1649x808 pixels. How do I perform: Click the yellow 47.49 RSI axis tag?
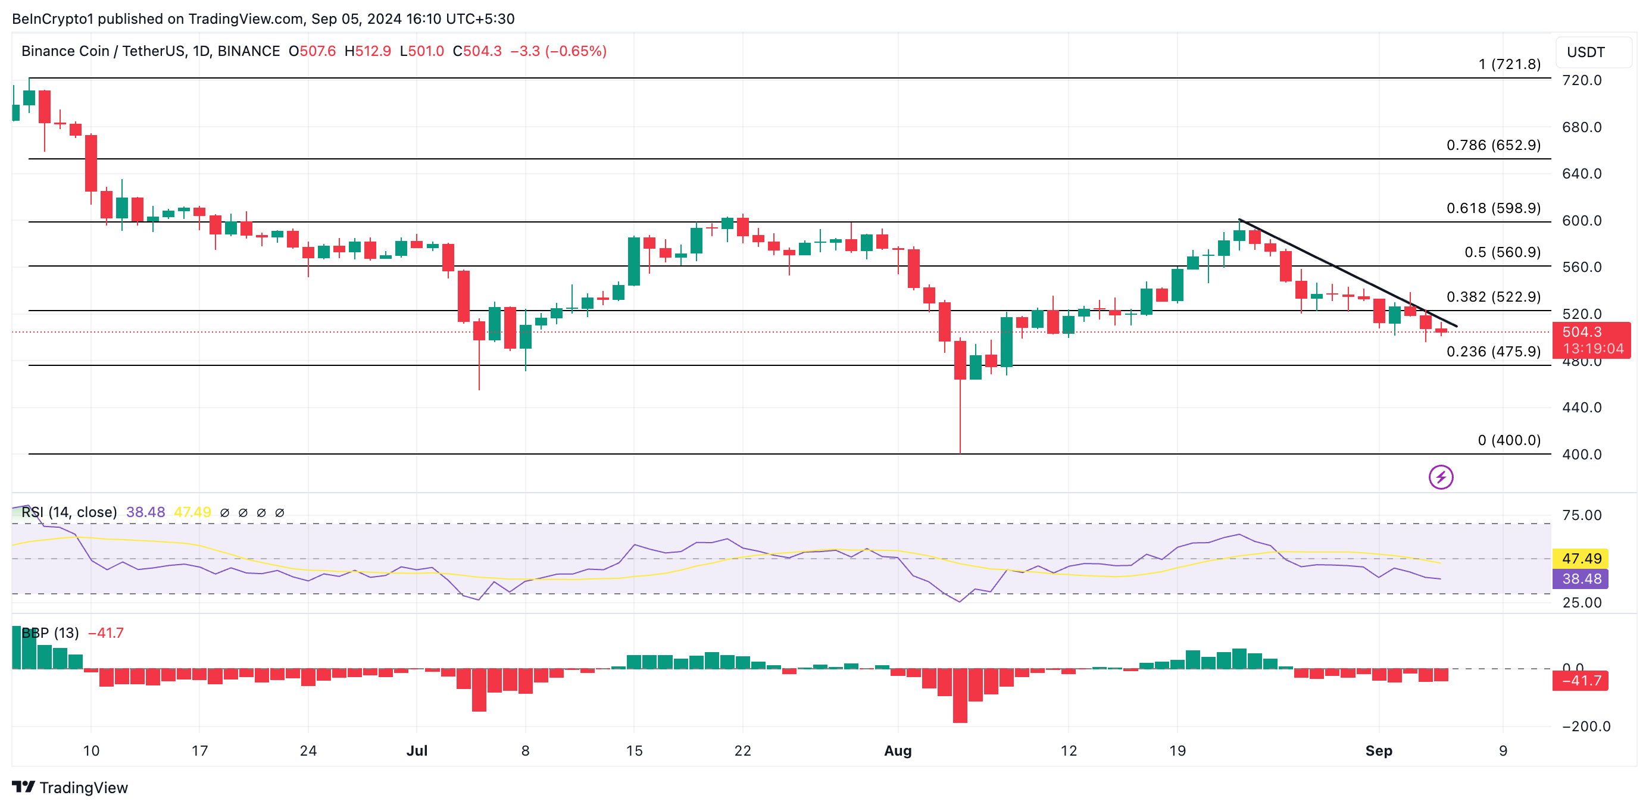[x=1580, y=558]
